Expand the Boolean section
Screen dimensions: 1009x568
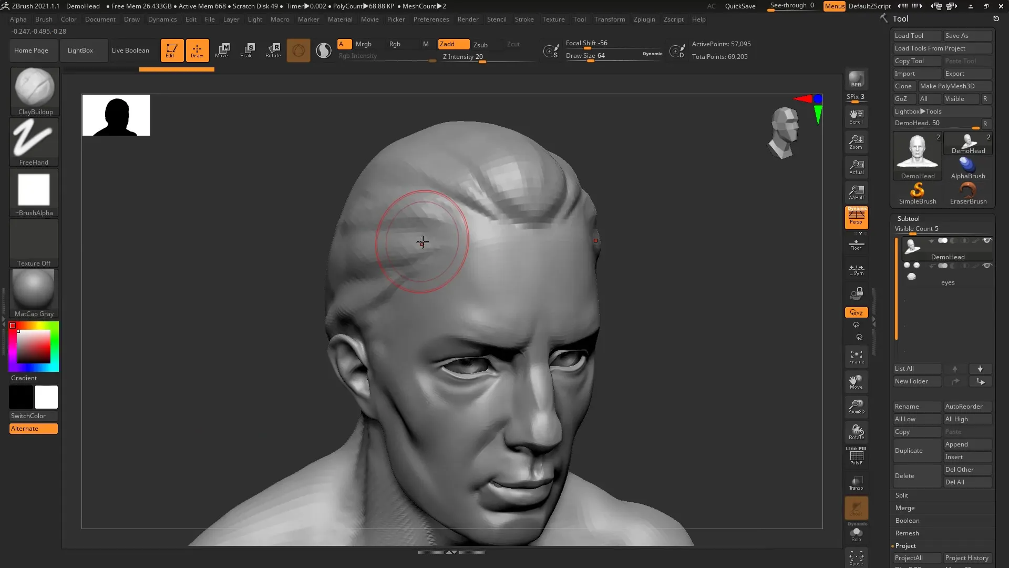[907, 520]
